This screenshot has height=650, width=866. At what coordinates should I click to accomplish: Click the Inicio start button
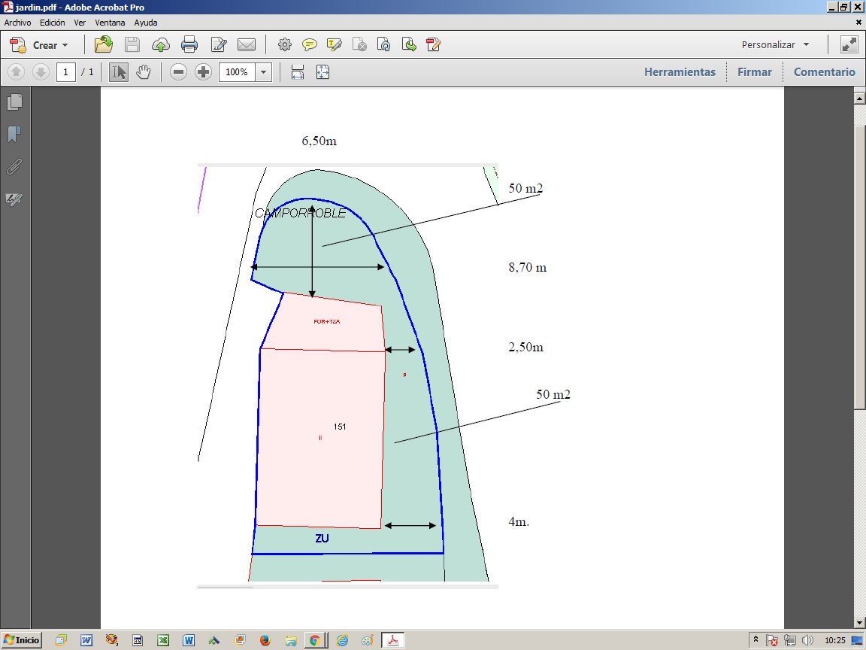pyautogui.click(x=22, y=640)
